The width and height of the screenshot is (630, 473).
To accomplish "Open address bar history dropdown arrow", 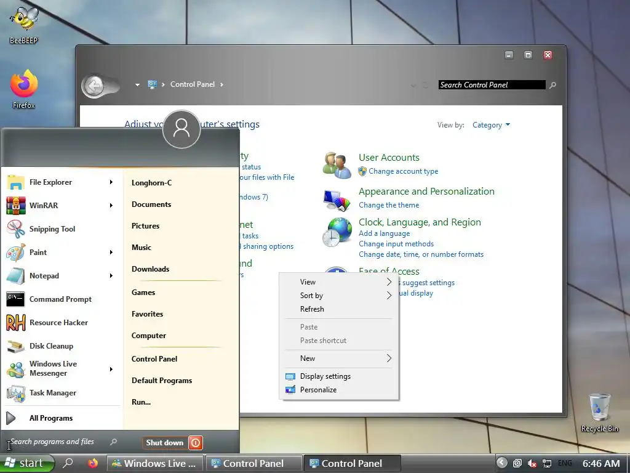I will coord(137,85).
